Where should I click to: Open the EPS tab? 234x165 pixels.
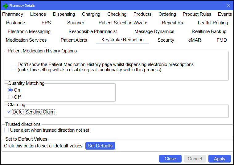point(46,23)
